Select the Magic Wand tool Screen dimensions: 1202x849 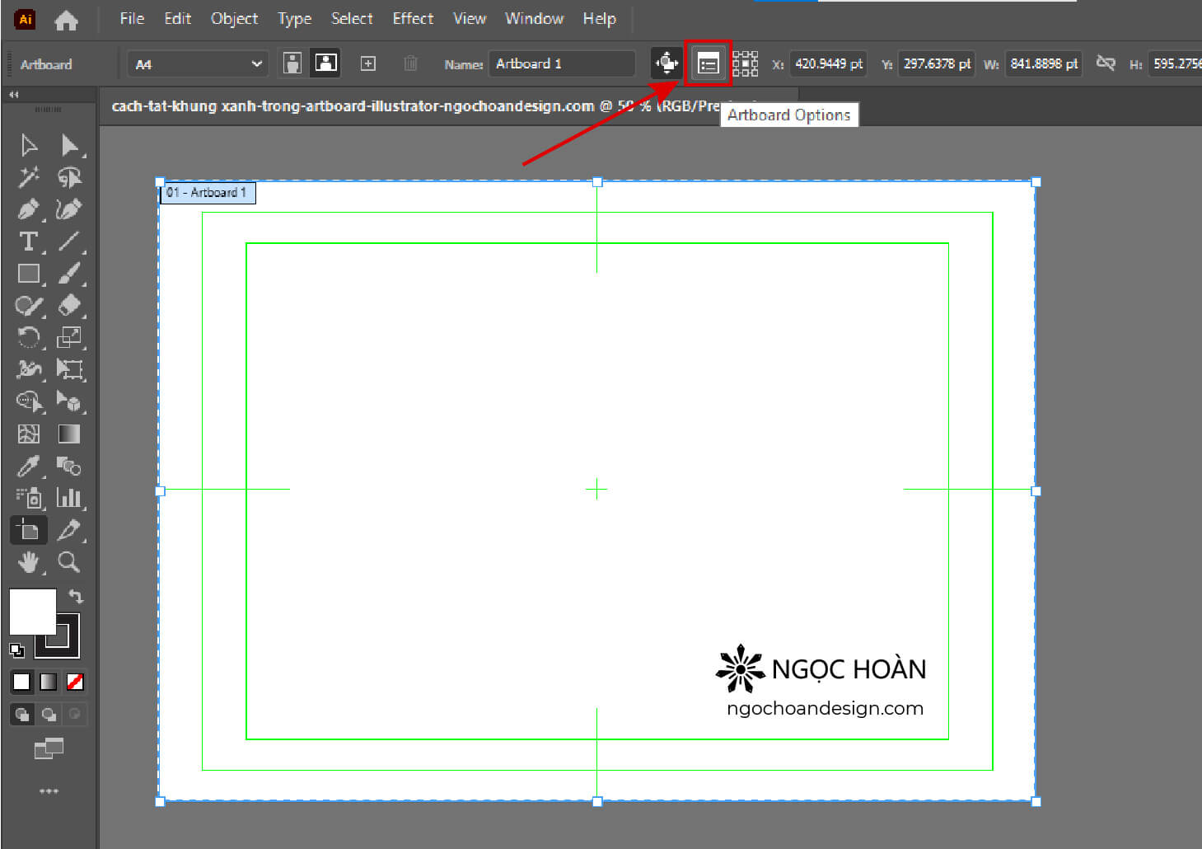(x=28, y=177)
